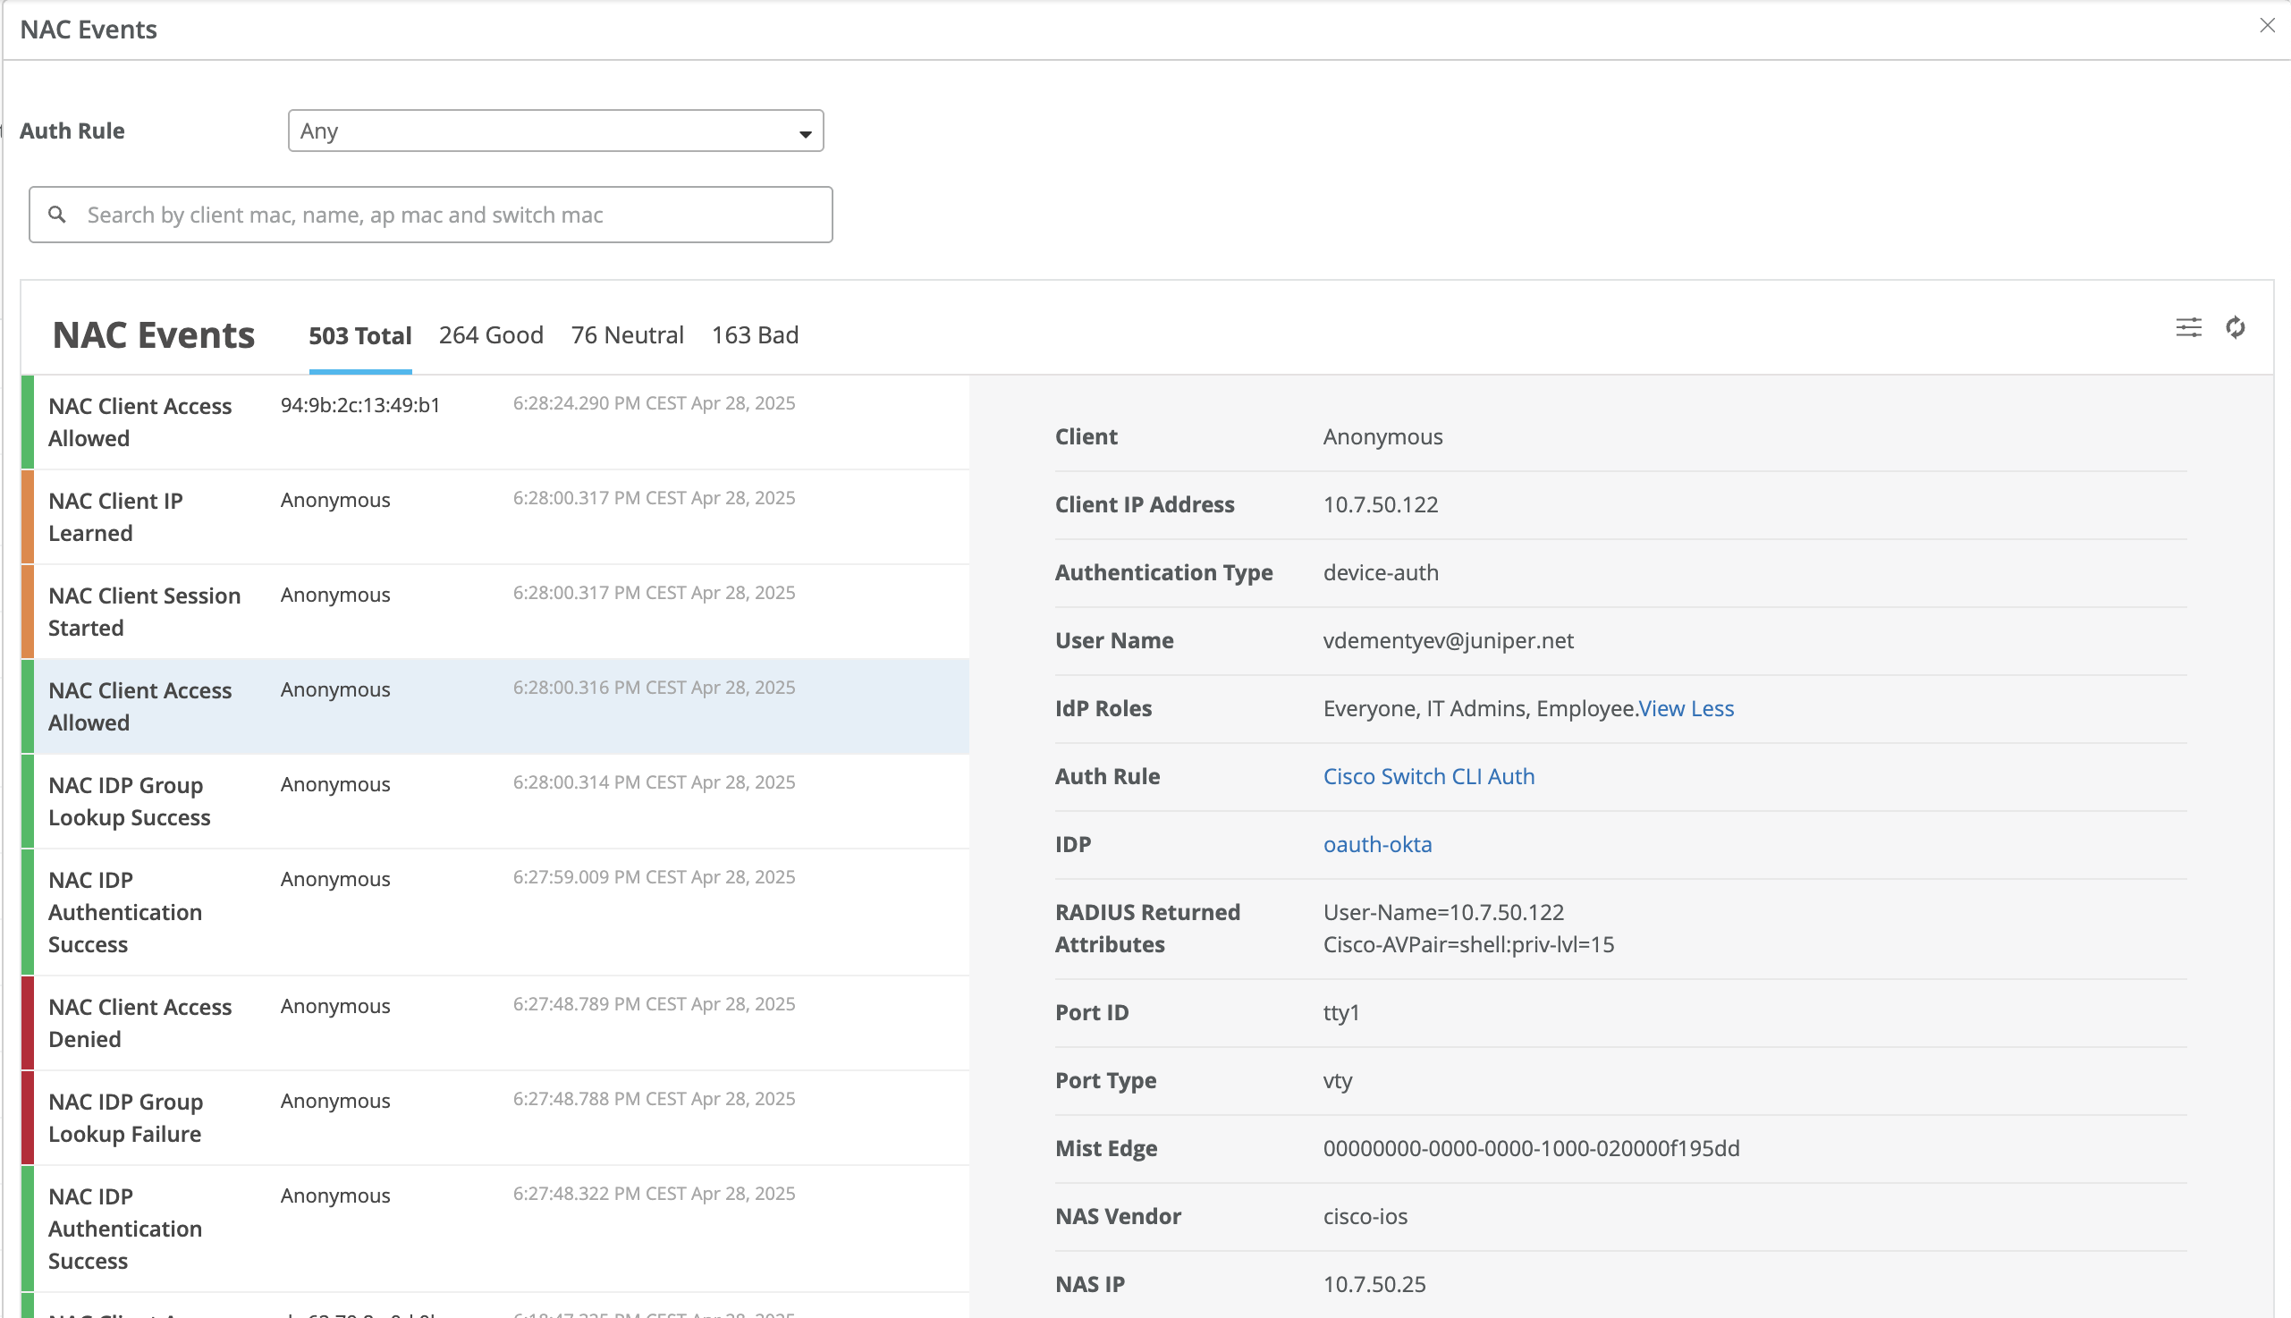Click the search magnifier icon

click(x=57, y=215)
